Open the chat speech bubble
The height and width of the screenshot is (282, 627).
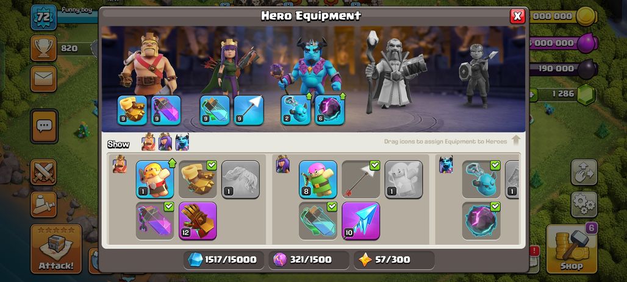44,126
